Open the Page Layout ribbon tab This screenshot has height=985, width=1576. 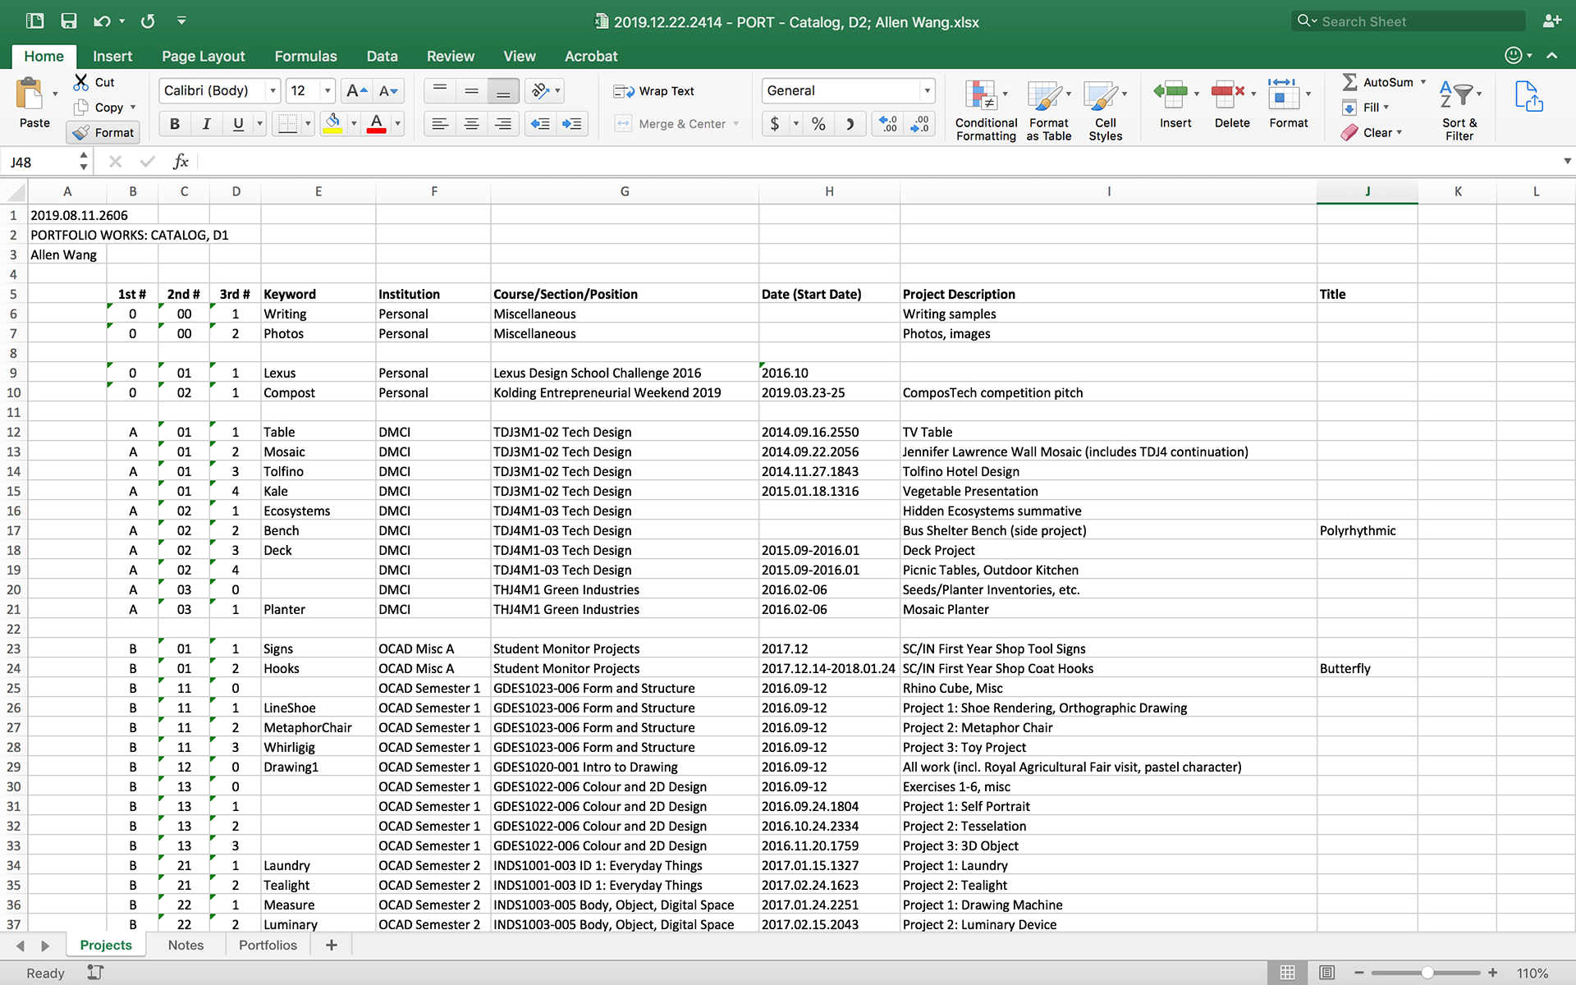[204, 56]
